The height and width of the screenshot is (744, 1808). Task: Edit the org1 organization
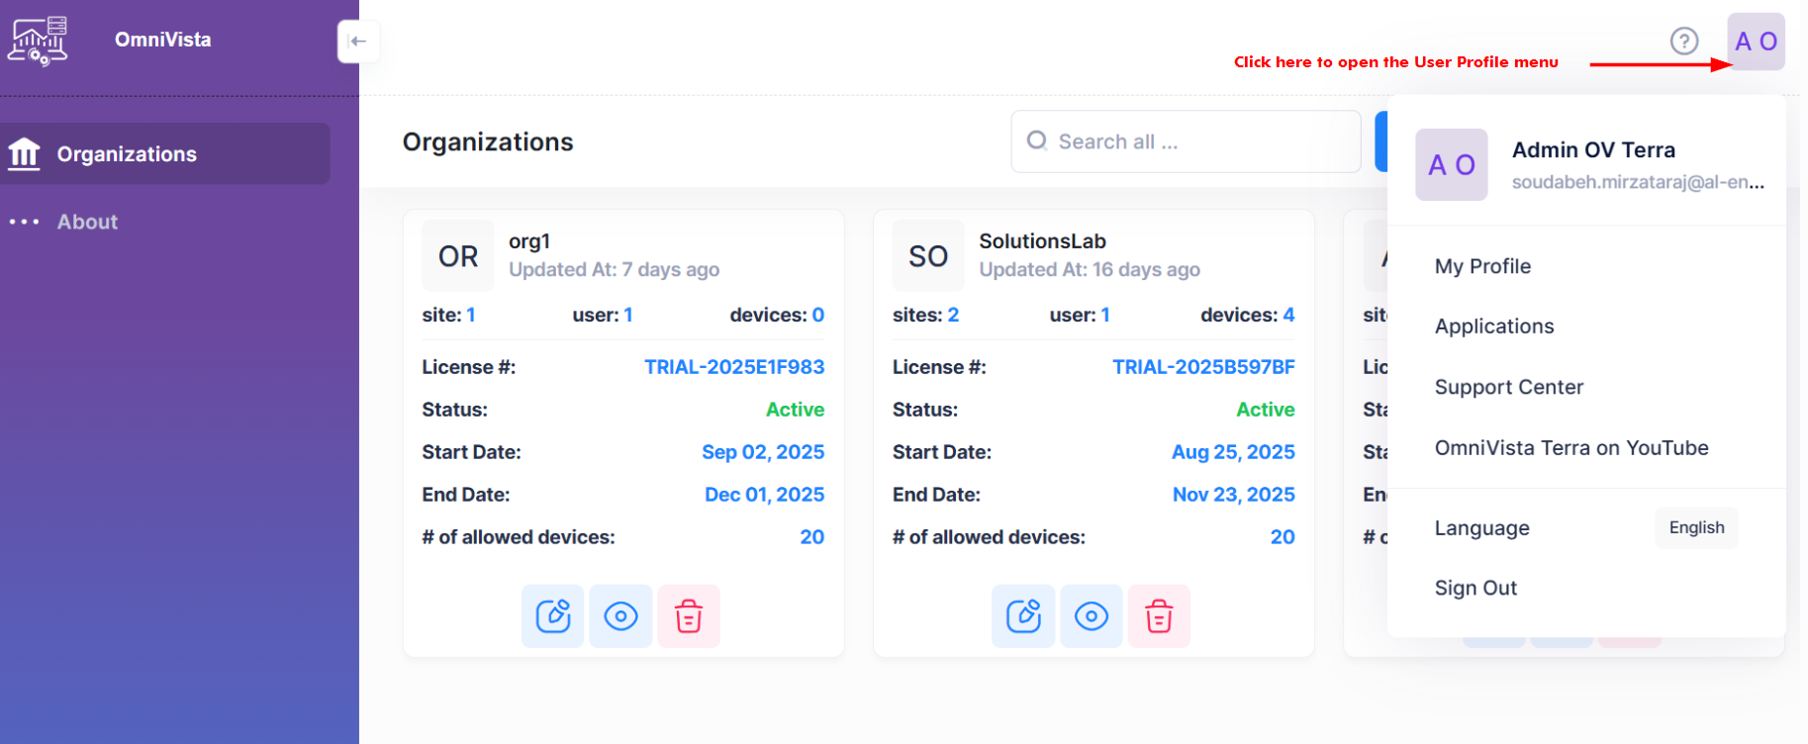pos(553,616)
